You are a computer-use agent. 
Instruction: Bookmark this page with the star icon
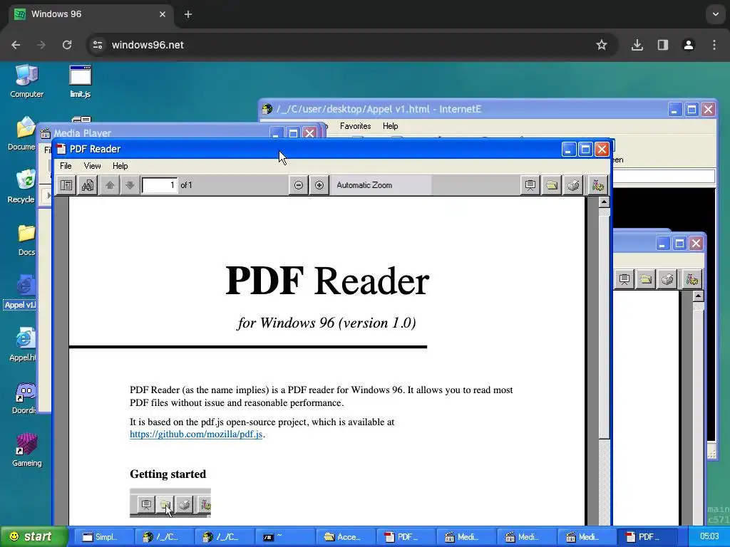[602, 45]
